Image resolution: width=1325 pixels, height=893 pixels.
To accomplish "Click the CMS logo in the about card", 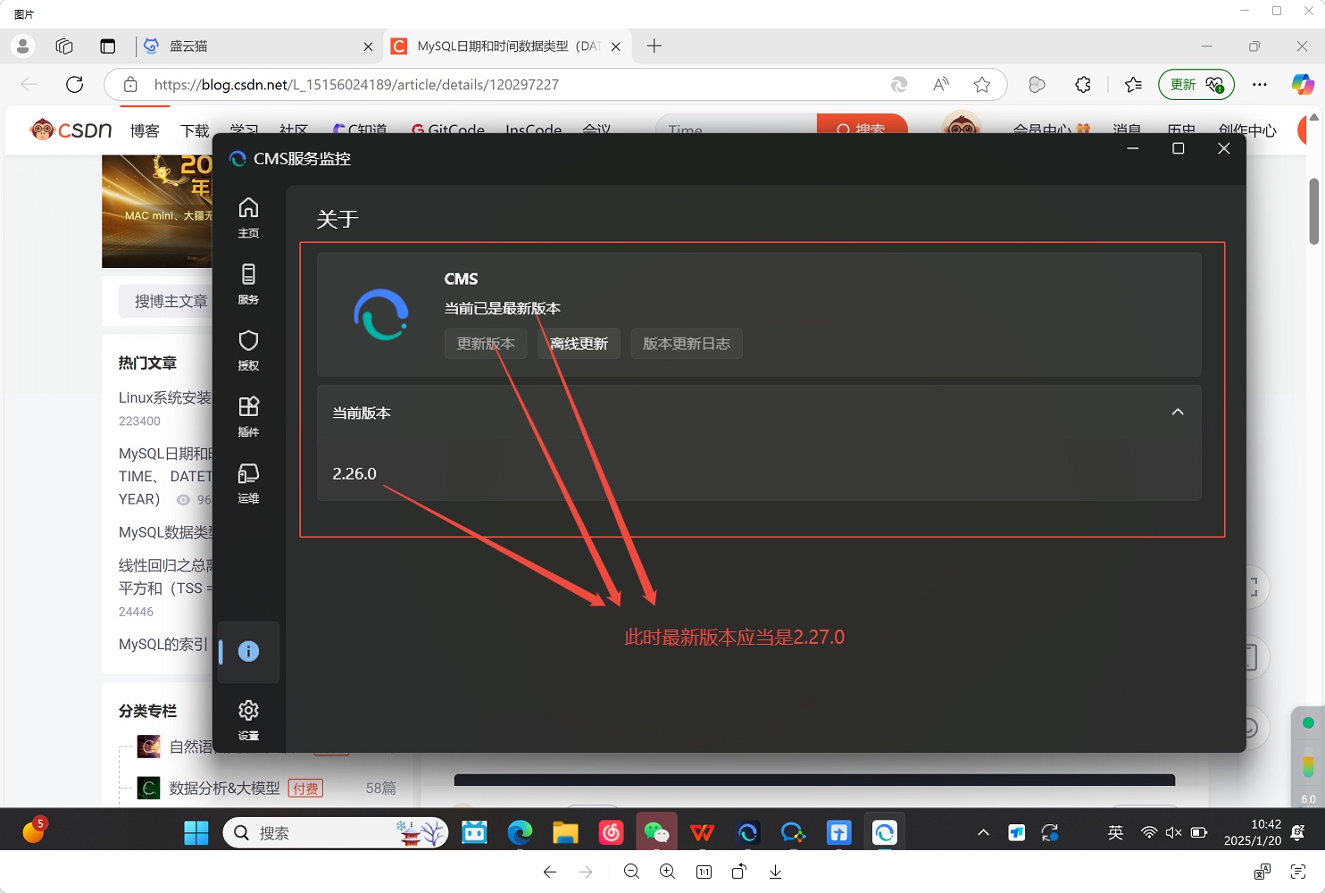I will tap(381, 314).
